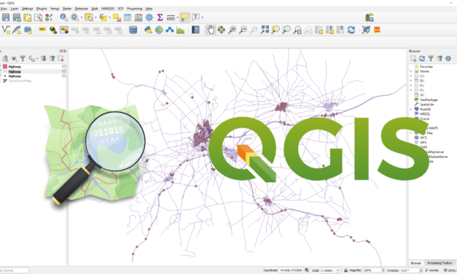Screen dimensions: 457x274
Task: Select the Zoom Out tool
Action: [243, 30]
